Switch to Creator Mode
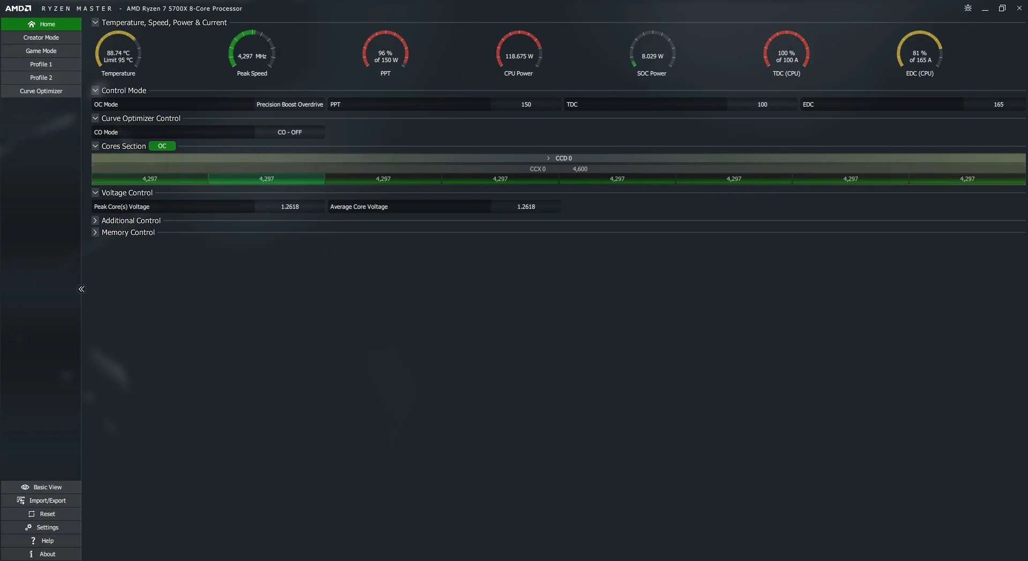1028x561 pixels. coord(41,37)
